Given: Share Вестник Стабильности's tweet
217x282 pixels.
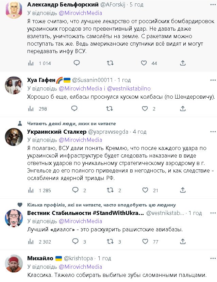Looking at the screenshot, I should tap(183, 242).
